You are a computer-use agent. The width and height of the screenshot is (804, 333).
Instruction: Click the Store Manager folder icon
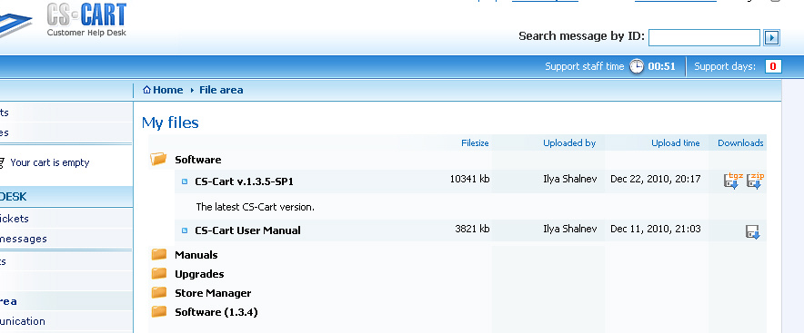coord(159,292)
